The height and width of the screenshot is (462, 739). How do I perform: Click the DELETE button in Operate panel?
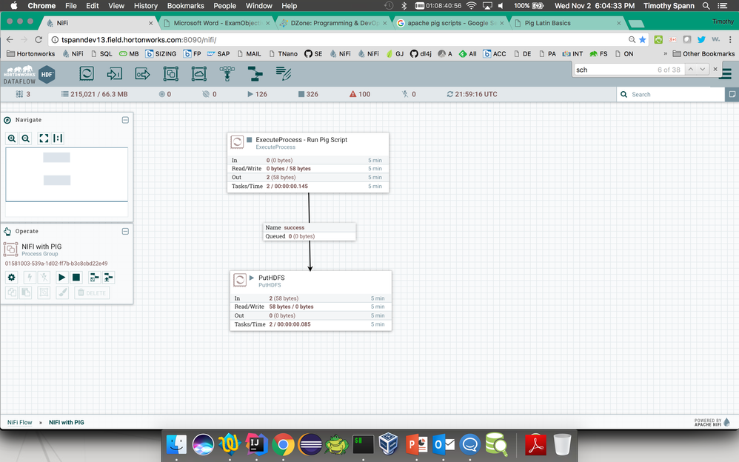[x=92, y=292]
